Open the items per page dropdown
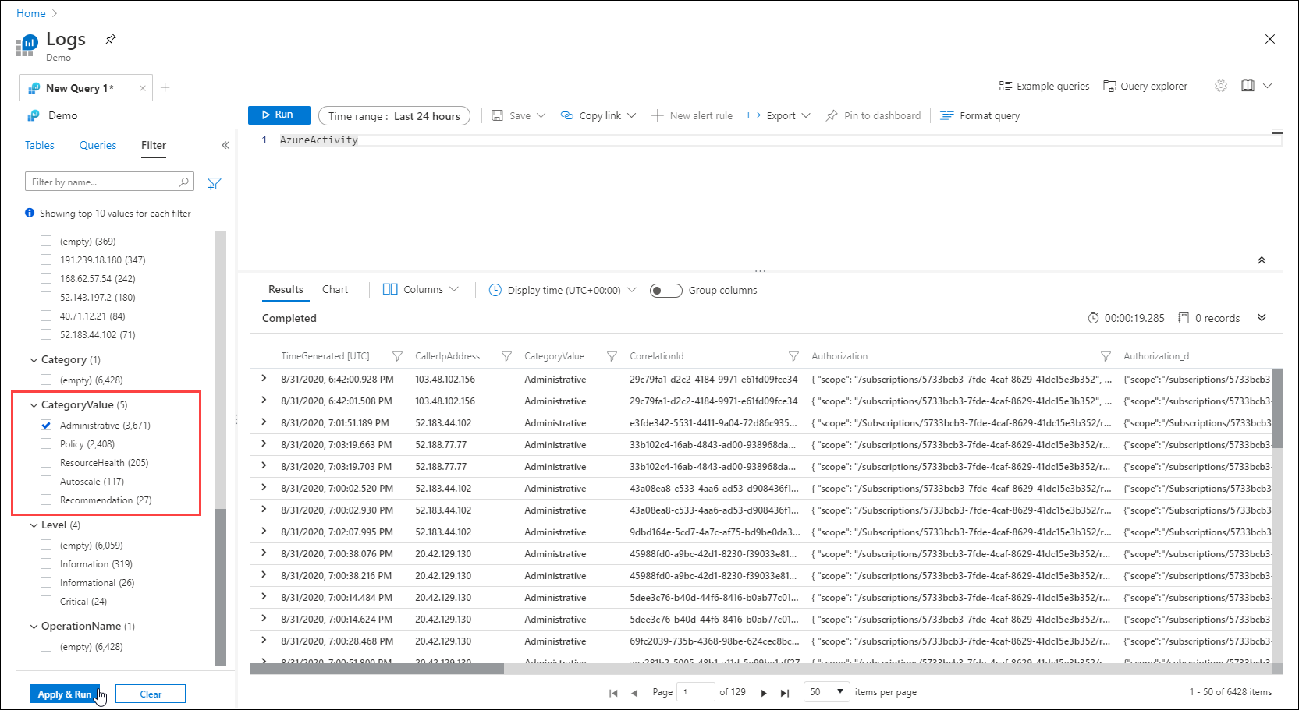This screenshot has width=1299, height=710. coord(826,692)
